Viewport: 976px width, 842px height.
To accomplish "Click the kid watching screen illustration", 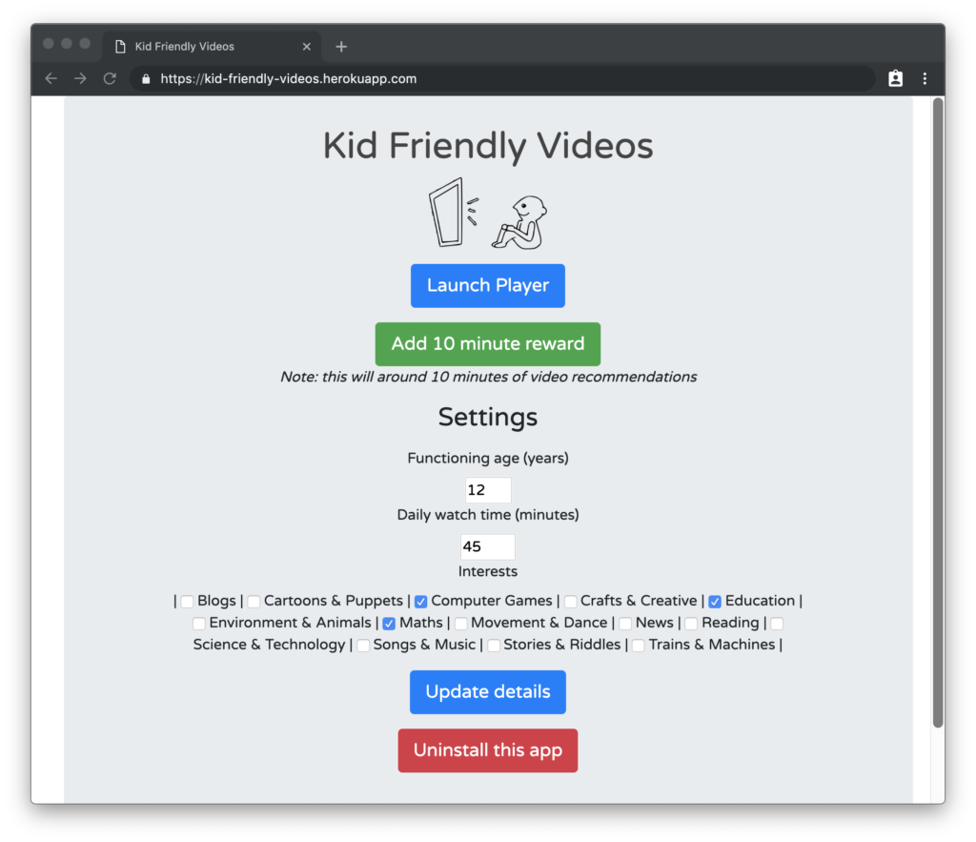I will tap(487, 215).
